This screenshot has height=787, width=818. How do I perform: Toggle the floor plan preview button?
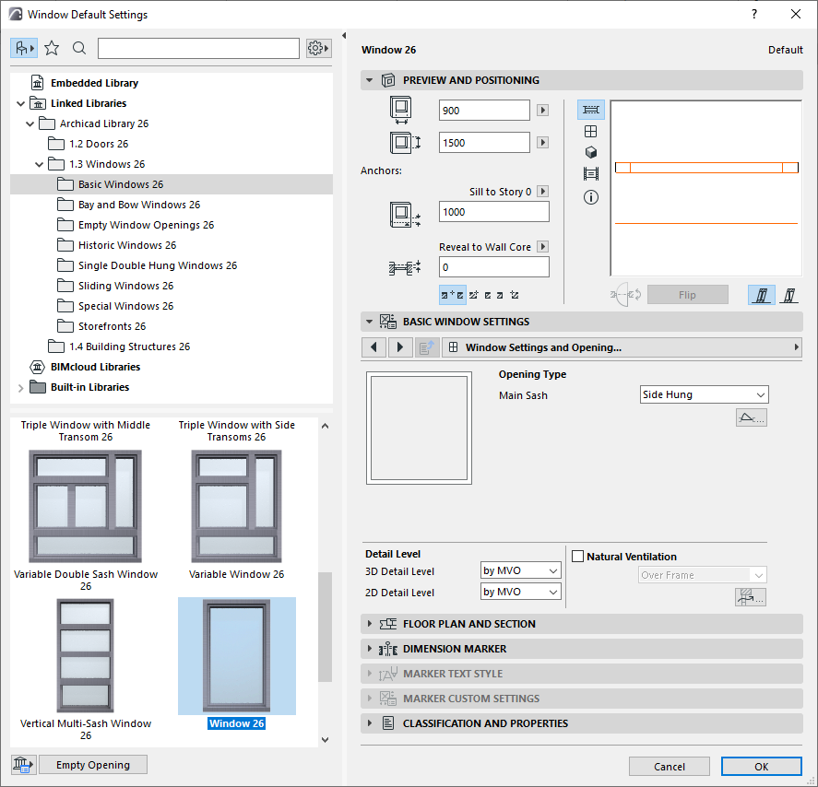click(591, 110)
